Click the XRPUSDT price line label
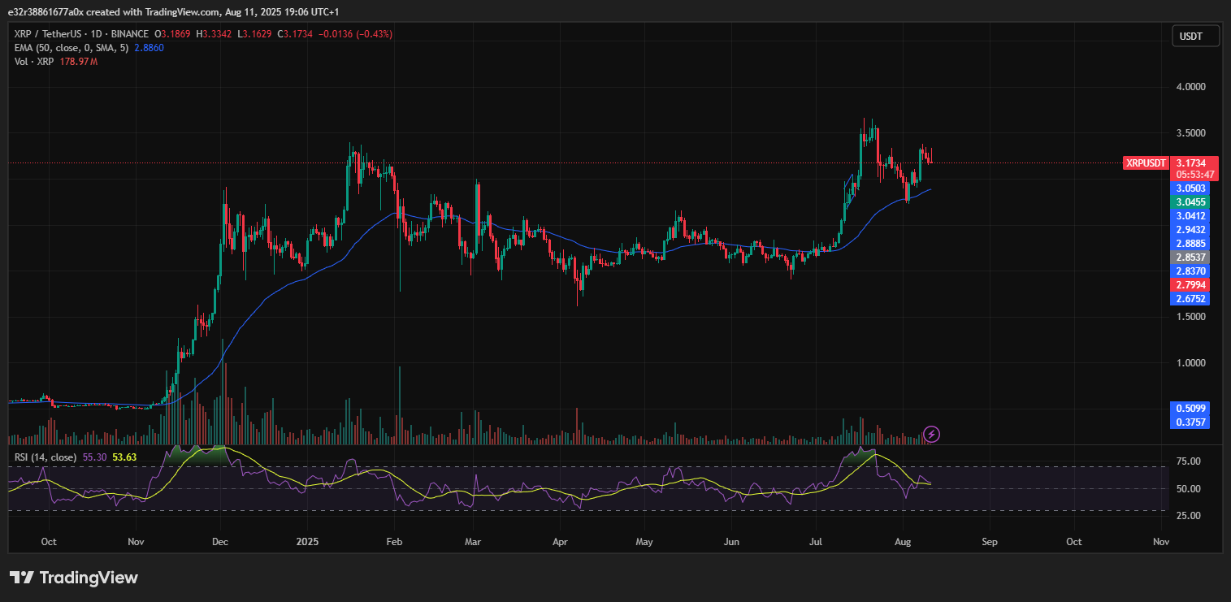The image size is (1231, 602). tap(1146, 163)
